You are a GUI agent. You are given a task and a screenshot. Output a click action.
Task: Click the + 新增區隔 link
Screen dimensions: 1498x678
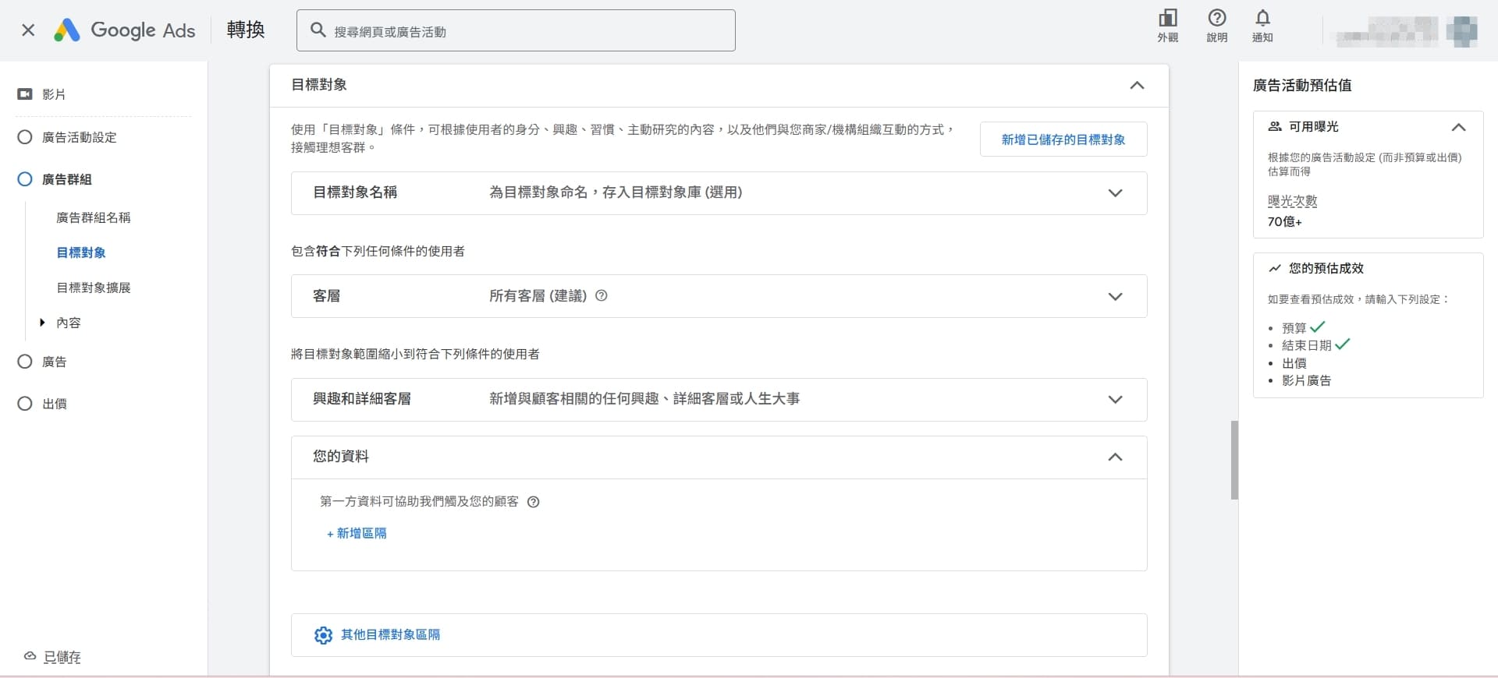[x=357, y=533]
